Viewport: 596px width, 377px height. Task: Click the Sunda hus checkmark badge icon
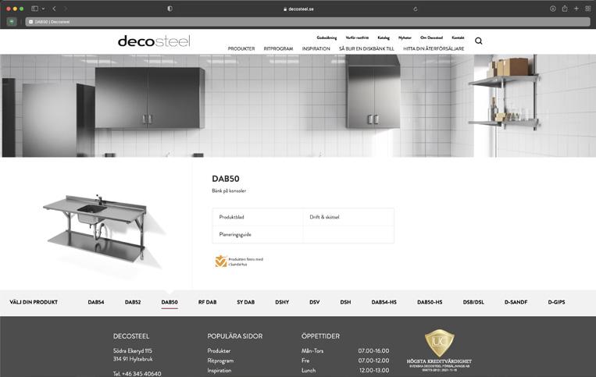pos(221,261)
